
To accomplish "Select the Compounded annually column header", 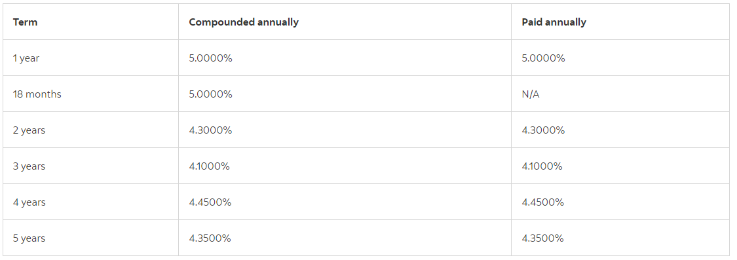I will pos(244,22).
